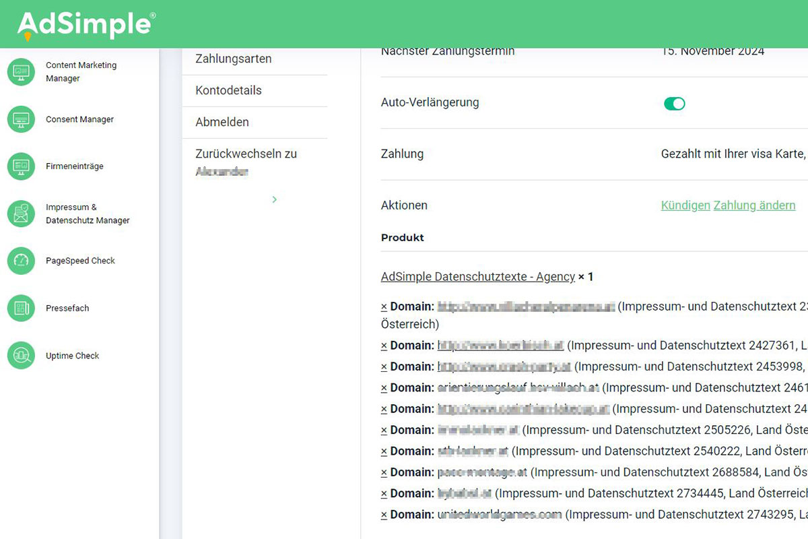Open the Consent Manager icon
Image resolution: width=808 pixels, height=539 pixels.
click(x=21, y=119)
